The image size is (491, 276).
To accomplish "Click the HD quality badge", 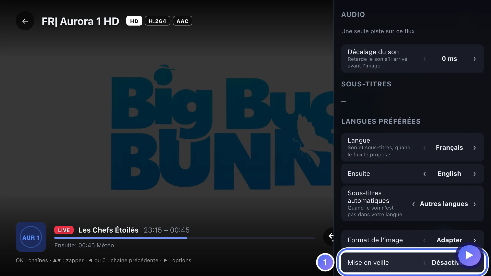I will [x=134, y=21].
